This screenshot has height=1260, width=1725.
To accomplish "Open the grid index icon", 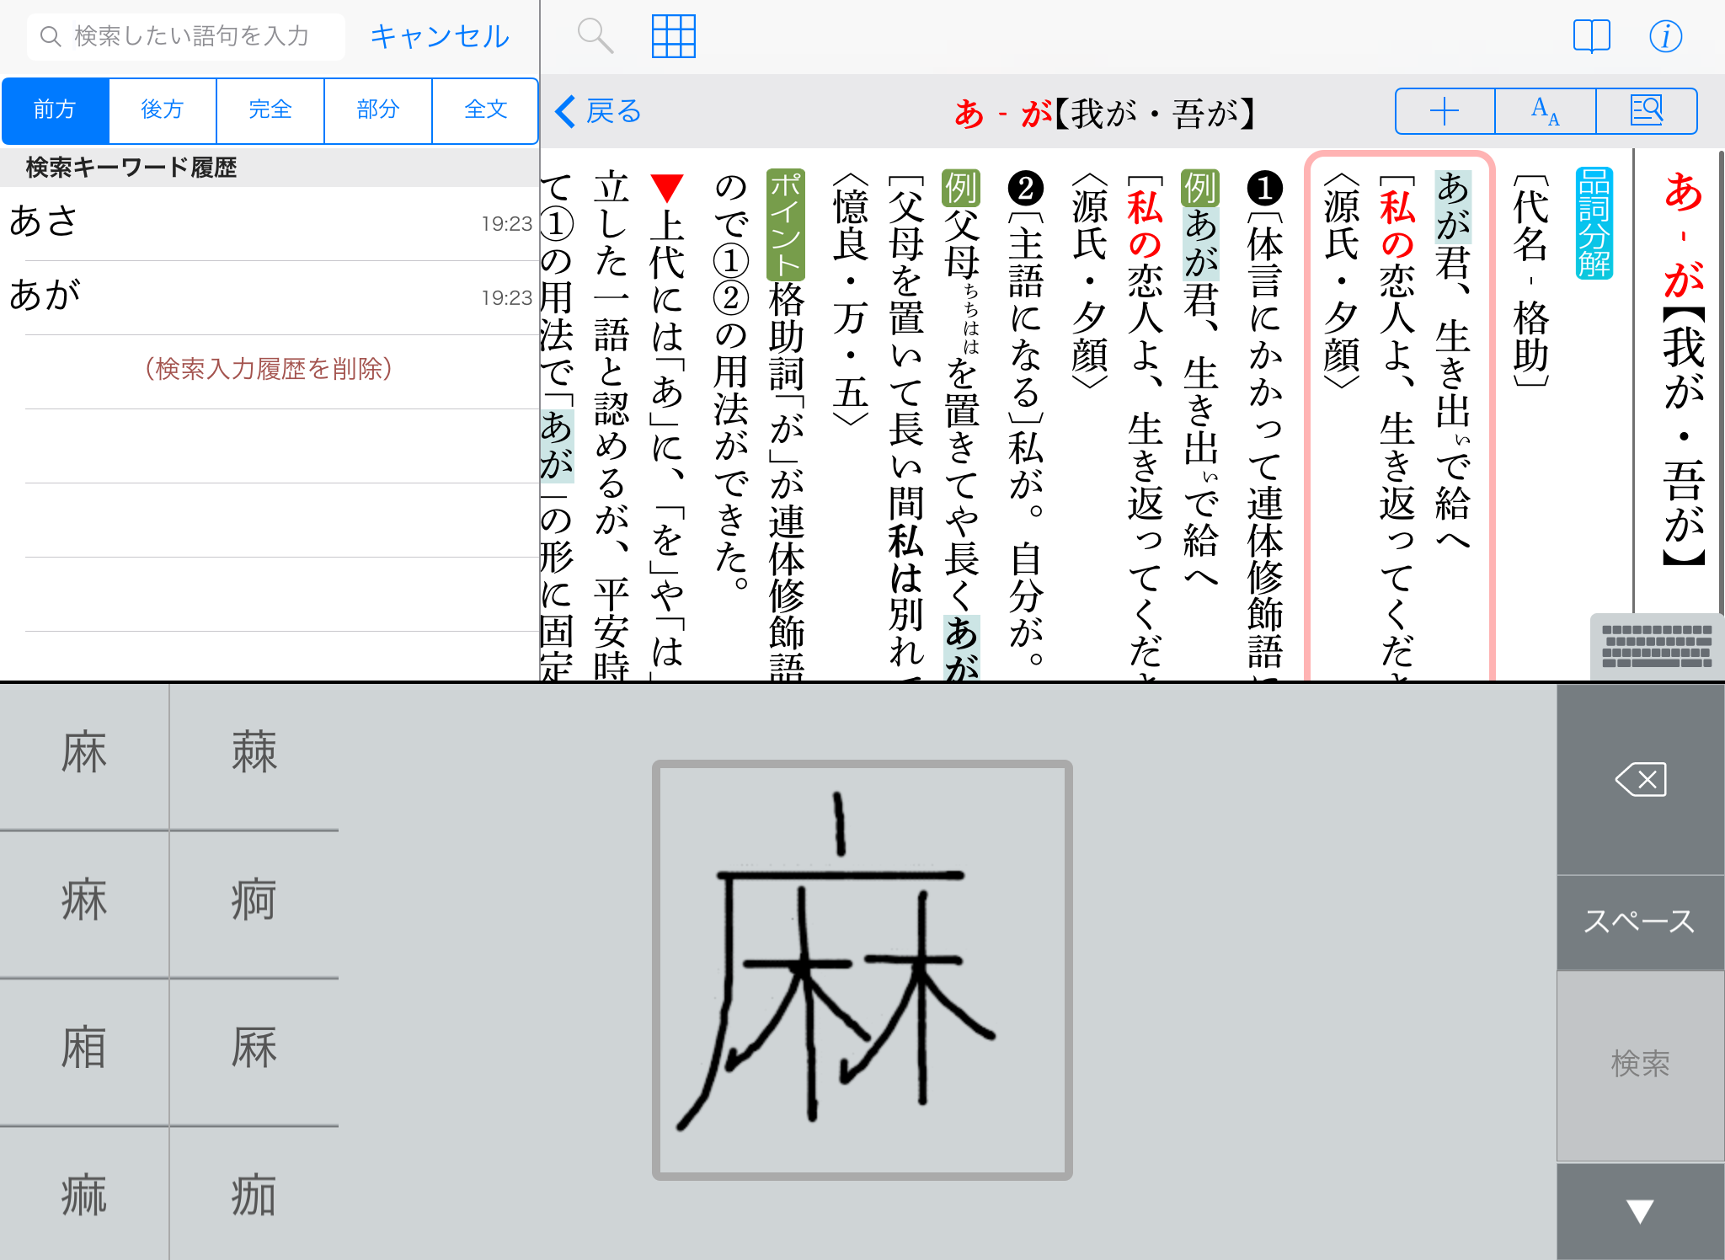I will 673,36.
